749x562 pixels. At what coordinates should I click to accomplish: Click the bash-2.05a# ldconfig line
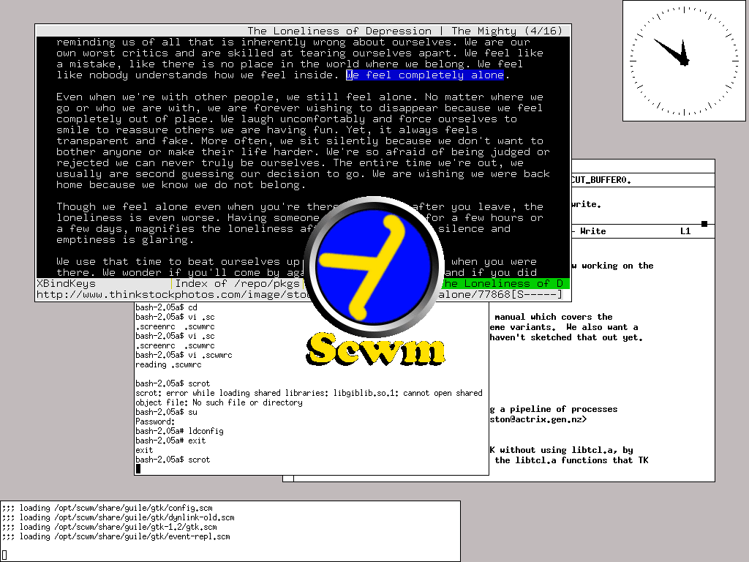tap(179, 431)
